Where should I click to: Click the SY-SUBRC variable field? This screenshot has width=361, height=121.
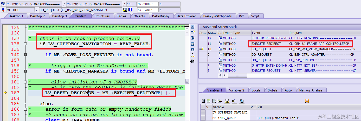tap(148, 4)
